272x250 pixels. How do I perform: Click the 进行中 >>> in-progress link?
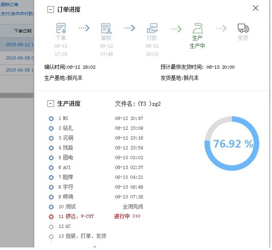click(x=127, y=217)
